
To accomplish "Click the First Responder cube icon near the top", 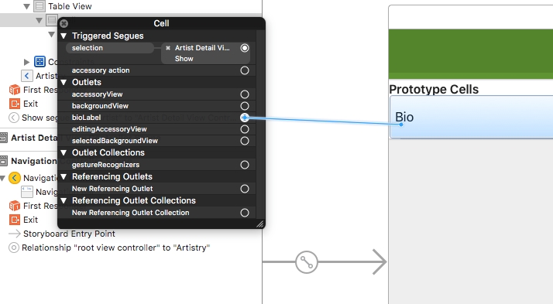I will (x=15, y=90).
